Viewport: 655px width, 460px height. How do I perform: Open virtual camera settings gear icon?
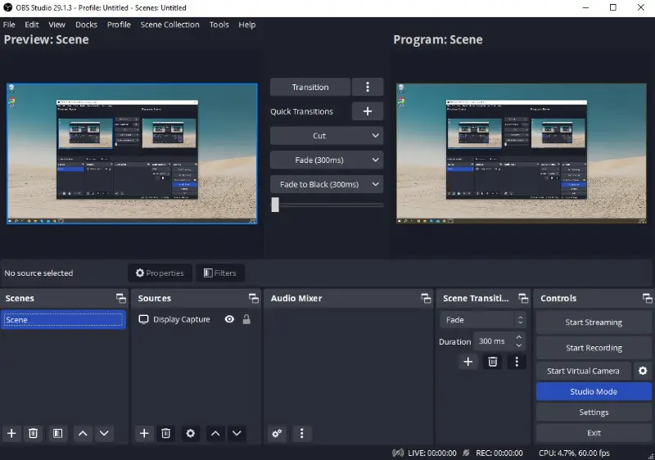[643, 371]
